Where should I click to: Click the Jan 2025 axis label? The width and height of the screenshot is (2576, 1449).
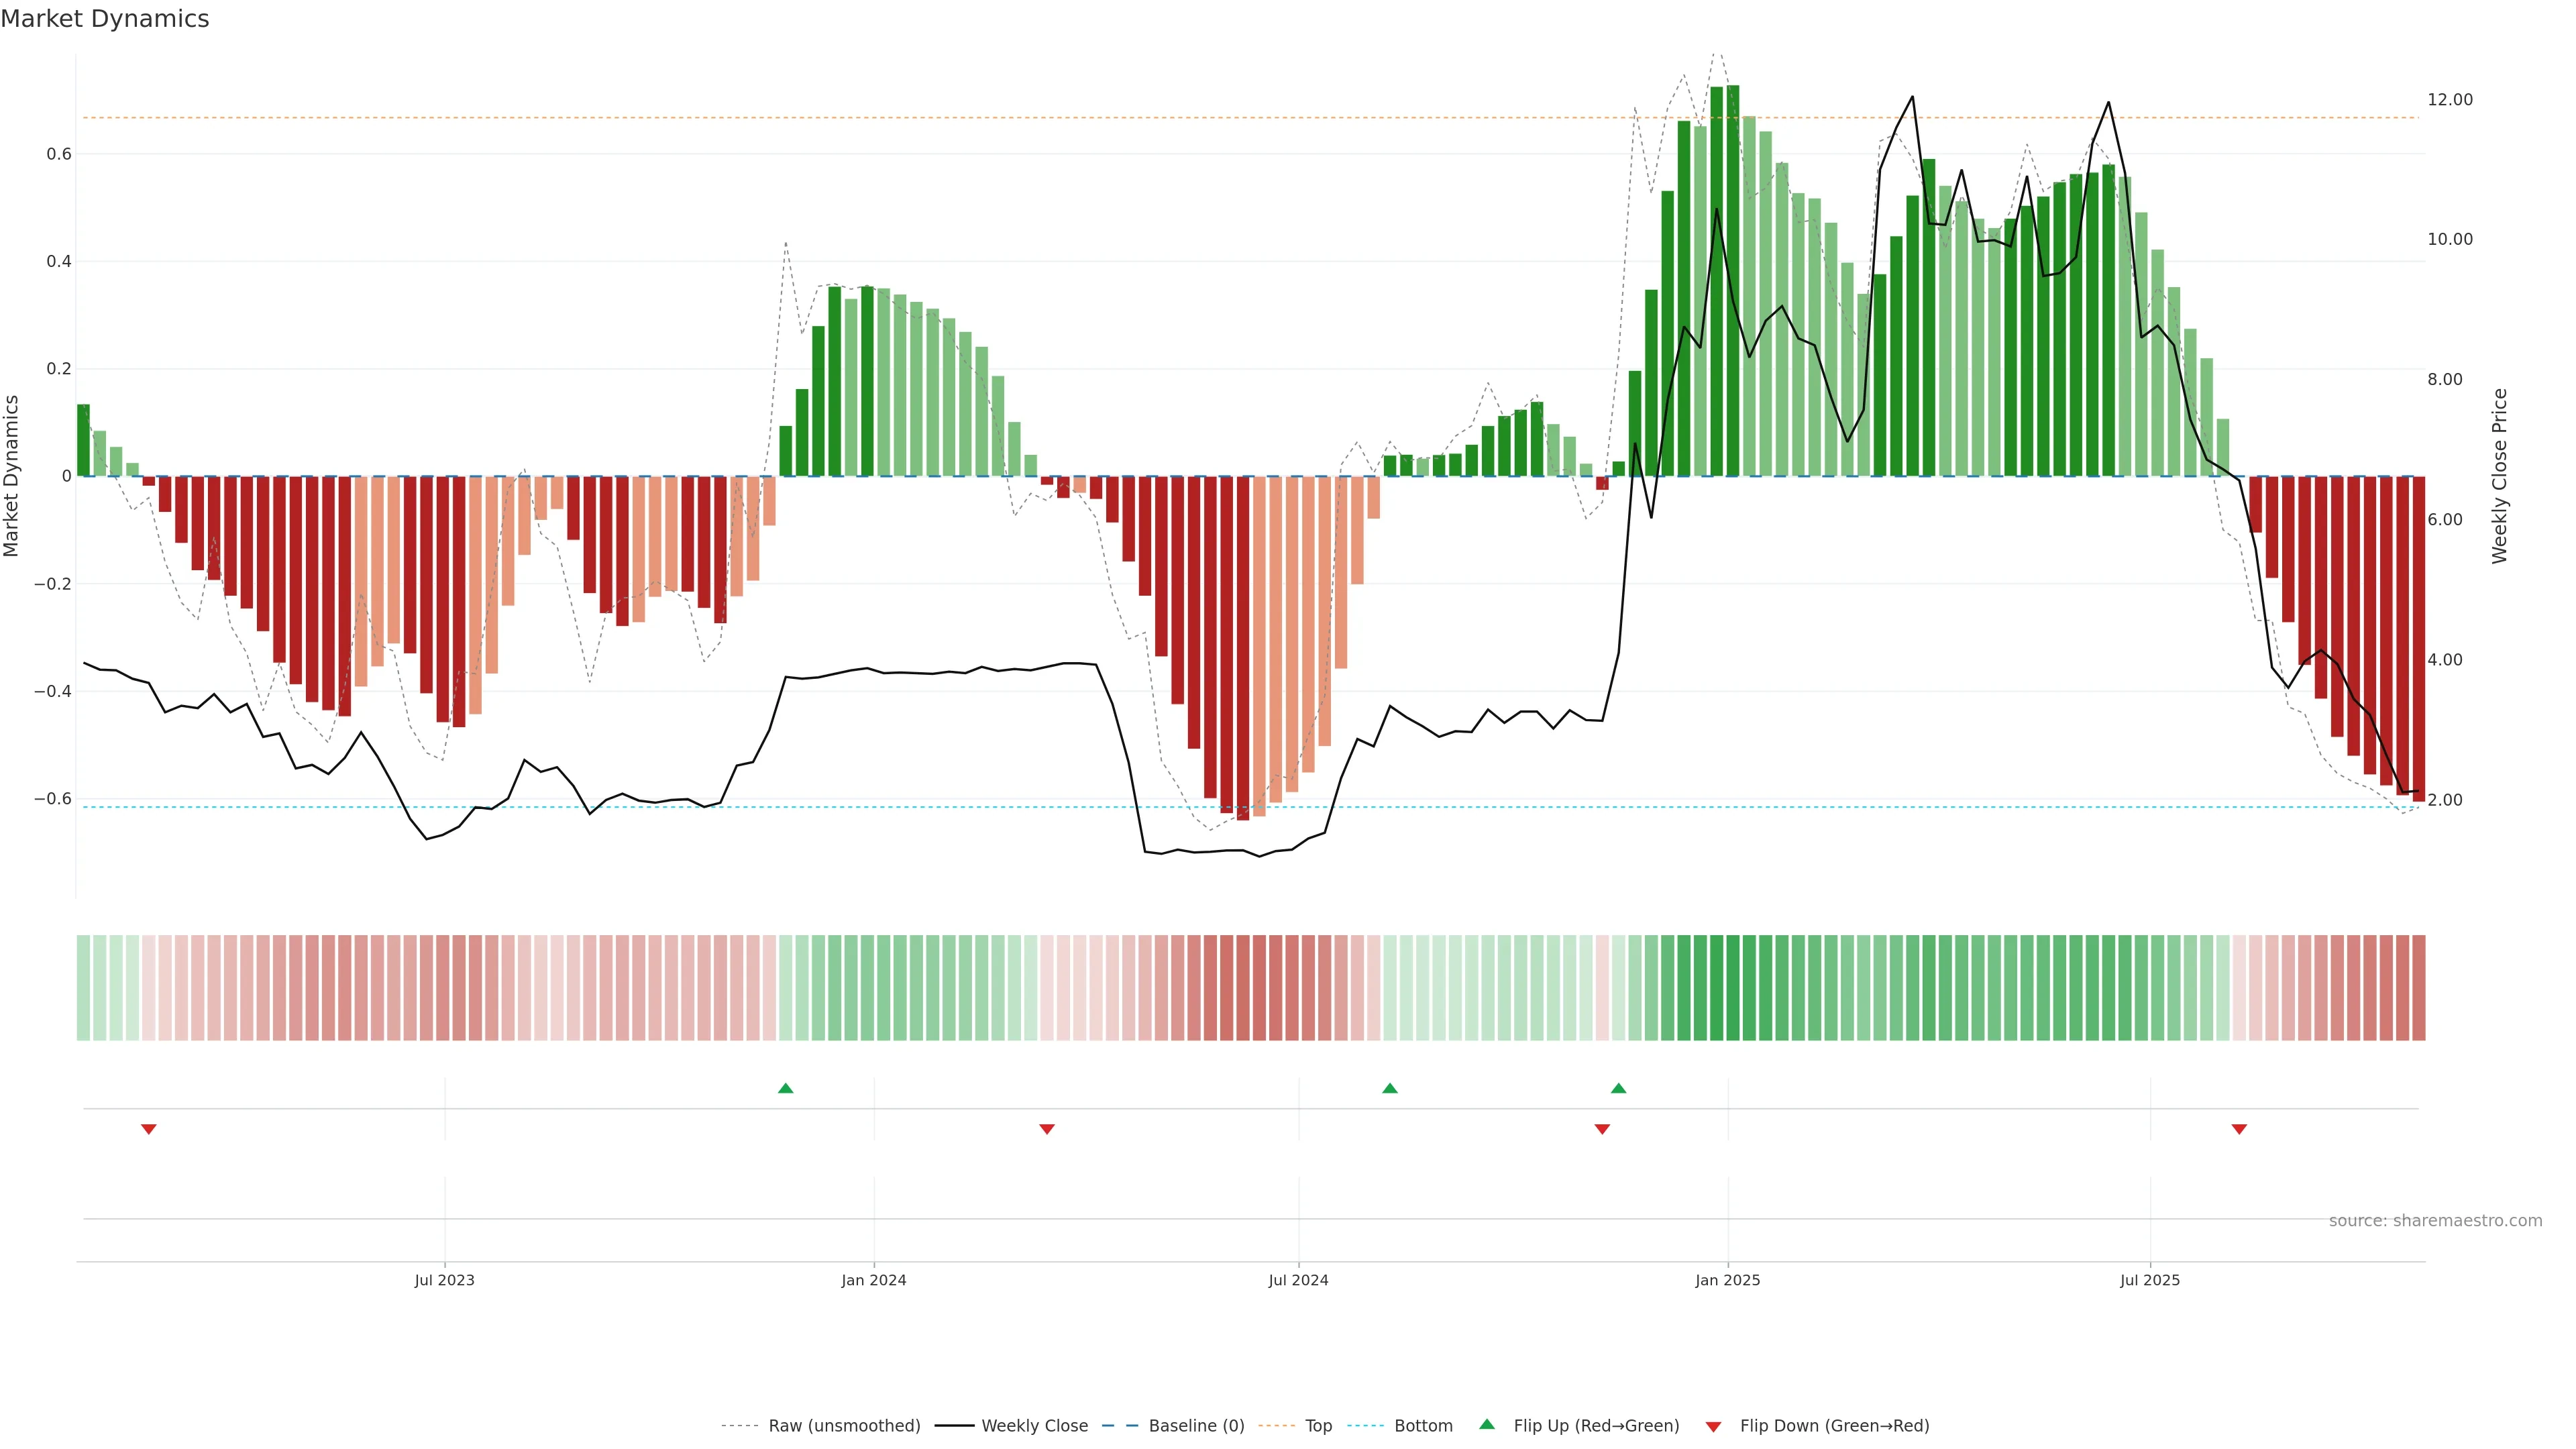(x=1727, y=1280)
